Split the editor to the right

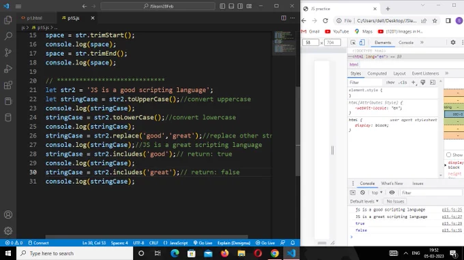click(x=283, y=18)
